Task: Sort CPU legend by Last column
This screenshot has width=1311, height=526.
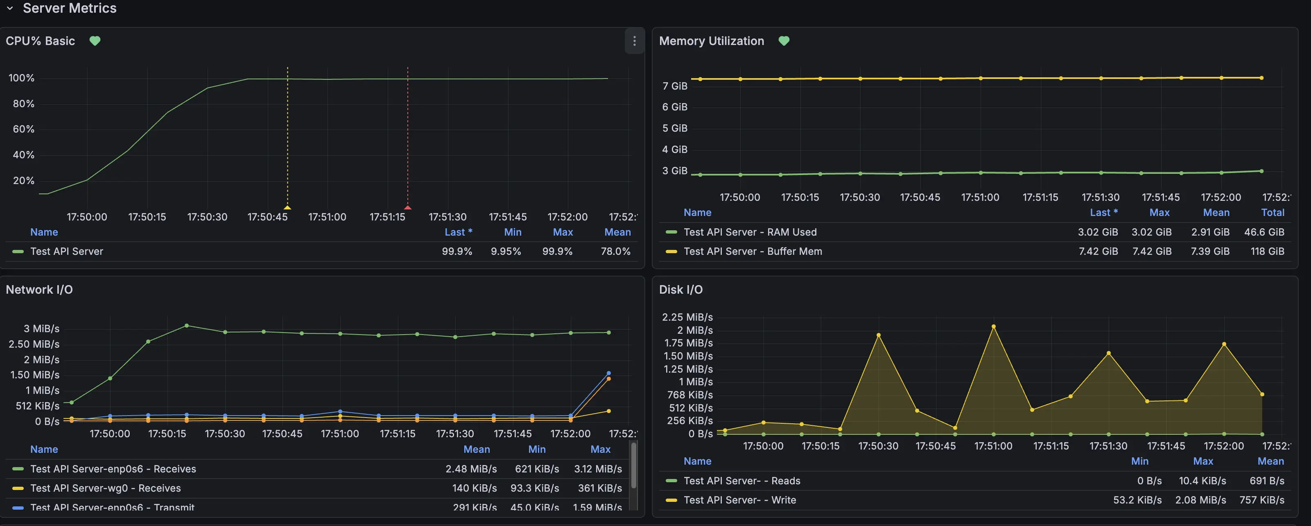Action: coord(458,232)
